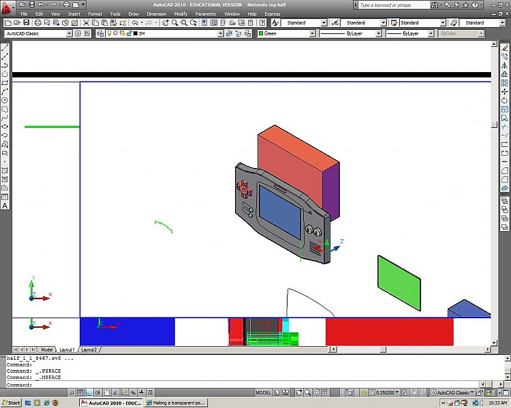Screen dimensions: 511x408
Task: Select the Spline draw tool
Action: pyautogui.click(x=5, y=118)
